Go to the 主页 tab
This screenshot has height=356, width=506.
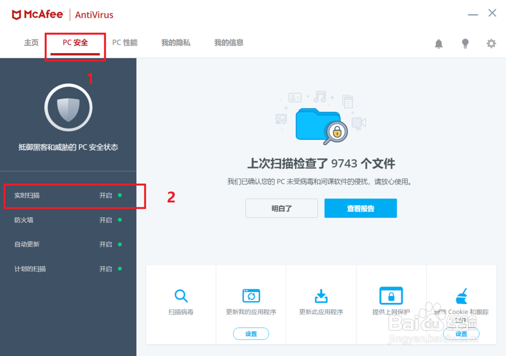31,42
